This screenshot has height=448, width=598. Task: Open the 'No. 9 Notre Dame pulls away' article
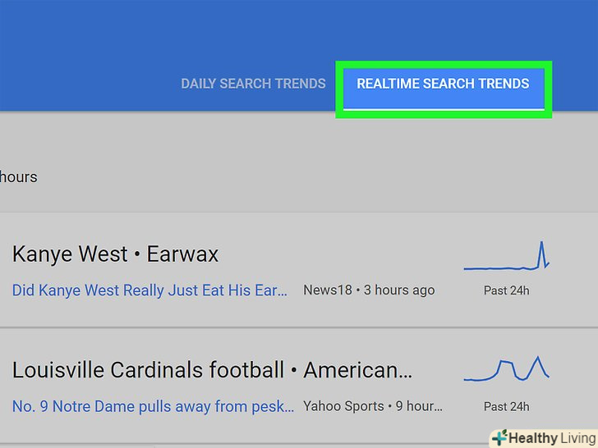tap(153, 406)
